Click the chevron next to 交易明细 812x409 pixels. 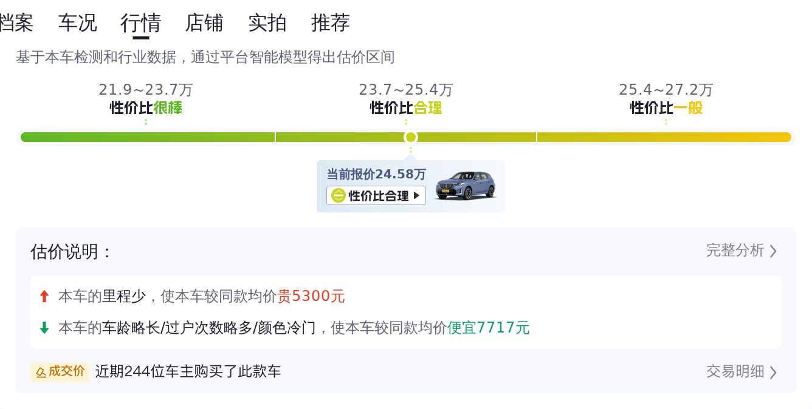773,371
